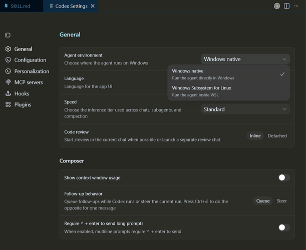The height and width of the screenshot is (250, 306).
Task: Toggle Require enter to send long prompts
Action: (284, 227)
